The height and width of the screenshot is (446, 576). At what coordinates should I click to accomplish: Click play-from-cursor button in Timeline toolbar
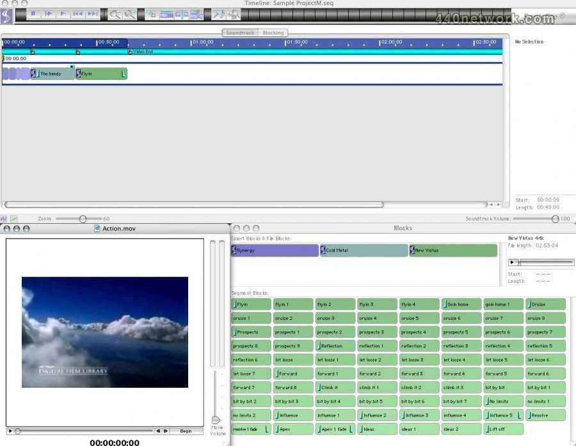(x=48, y=14)
